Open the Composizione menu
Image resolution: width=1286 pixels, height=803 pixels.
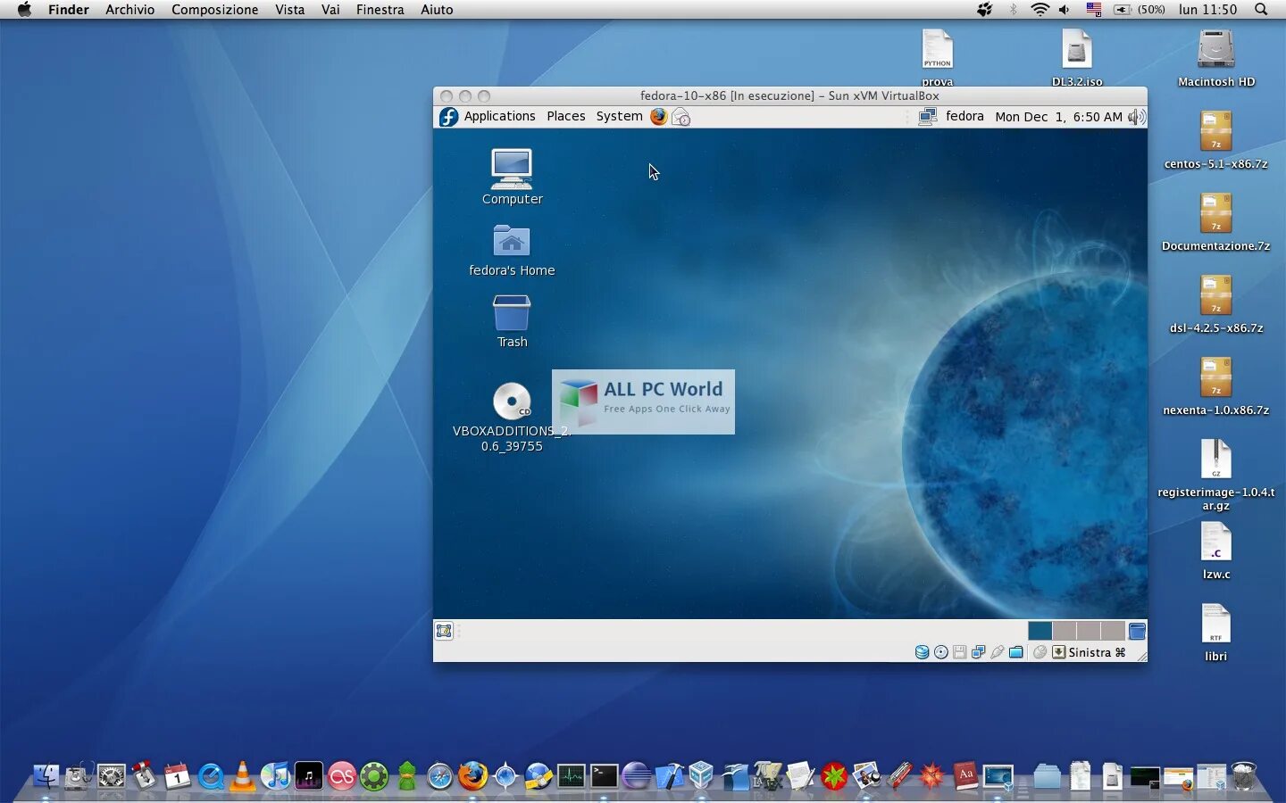click(x=214, y=10)
